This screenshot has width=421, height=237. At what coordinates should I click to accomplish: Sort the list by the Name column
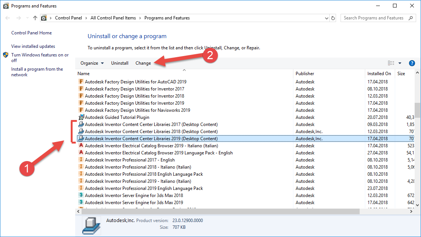point(83,73)
